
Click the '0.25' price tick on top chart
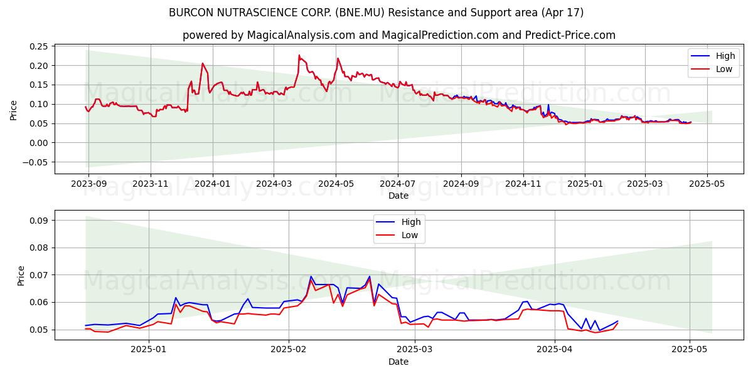point(39,46)
